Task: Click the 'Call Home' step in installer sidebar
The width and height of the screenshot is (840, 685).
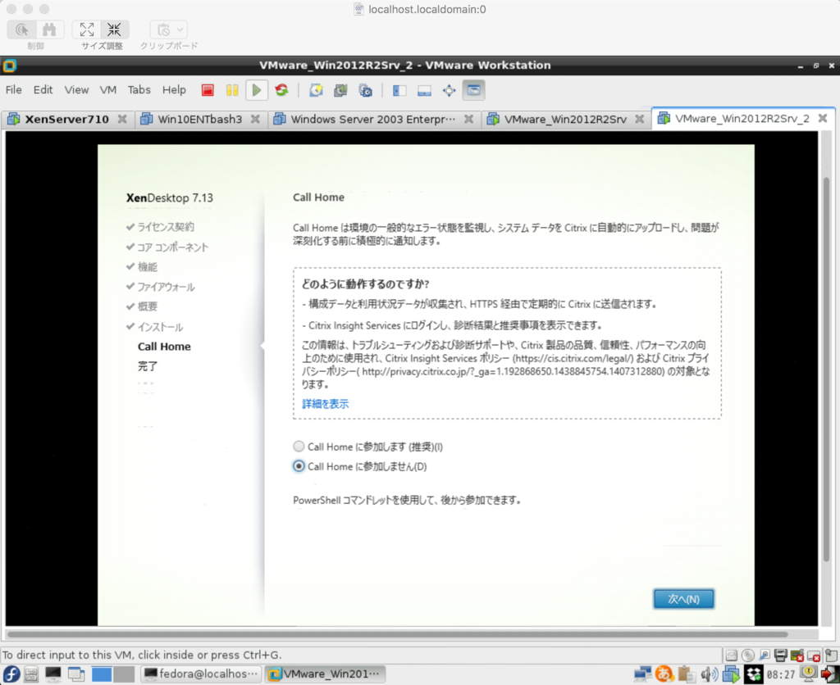Action: coord(164,347)
